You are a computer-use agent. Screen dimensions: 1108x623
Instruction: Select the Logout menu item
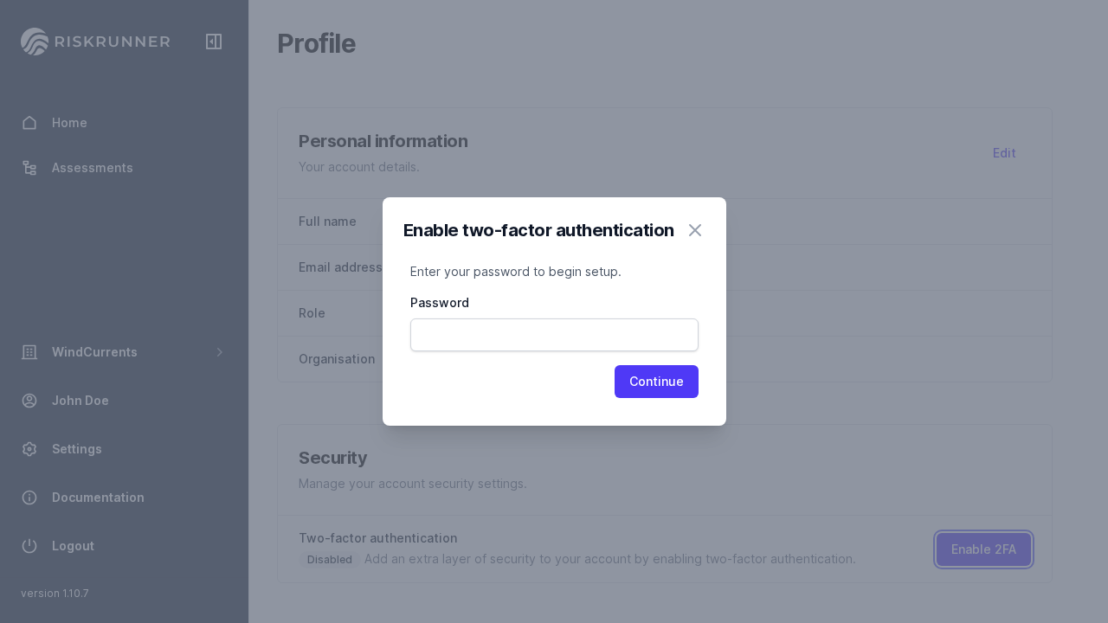tap(73, 546)
